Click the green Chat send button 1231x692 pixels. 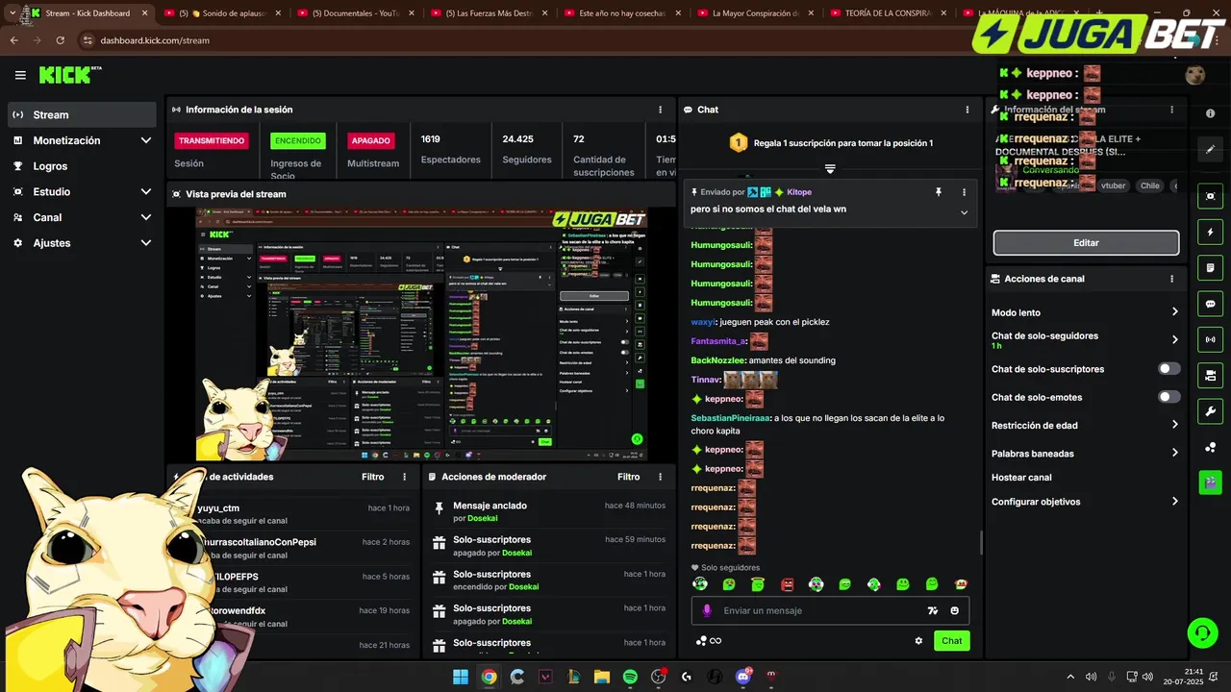click(x=951, y=641)
